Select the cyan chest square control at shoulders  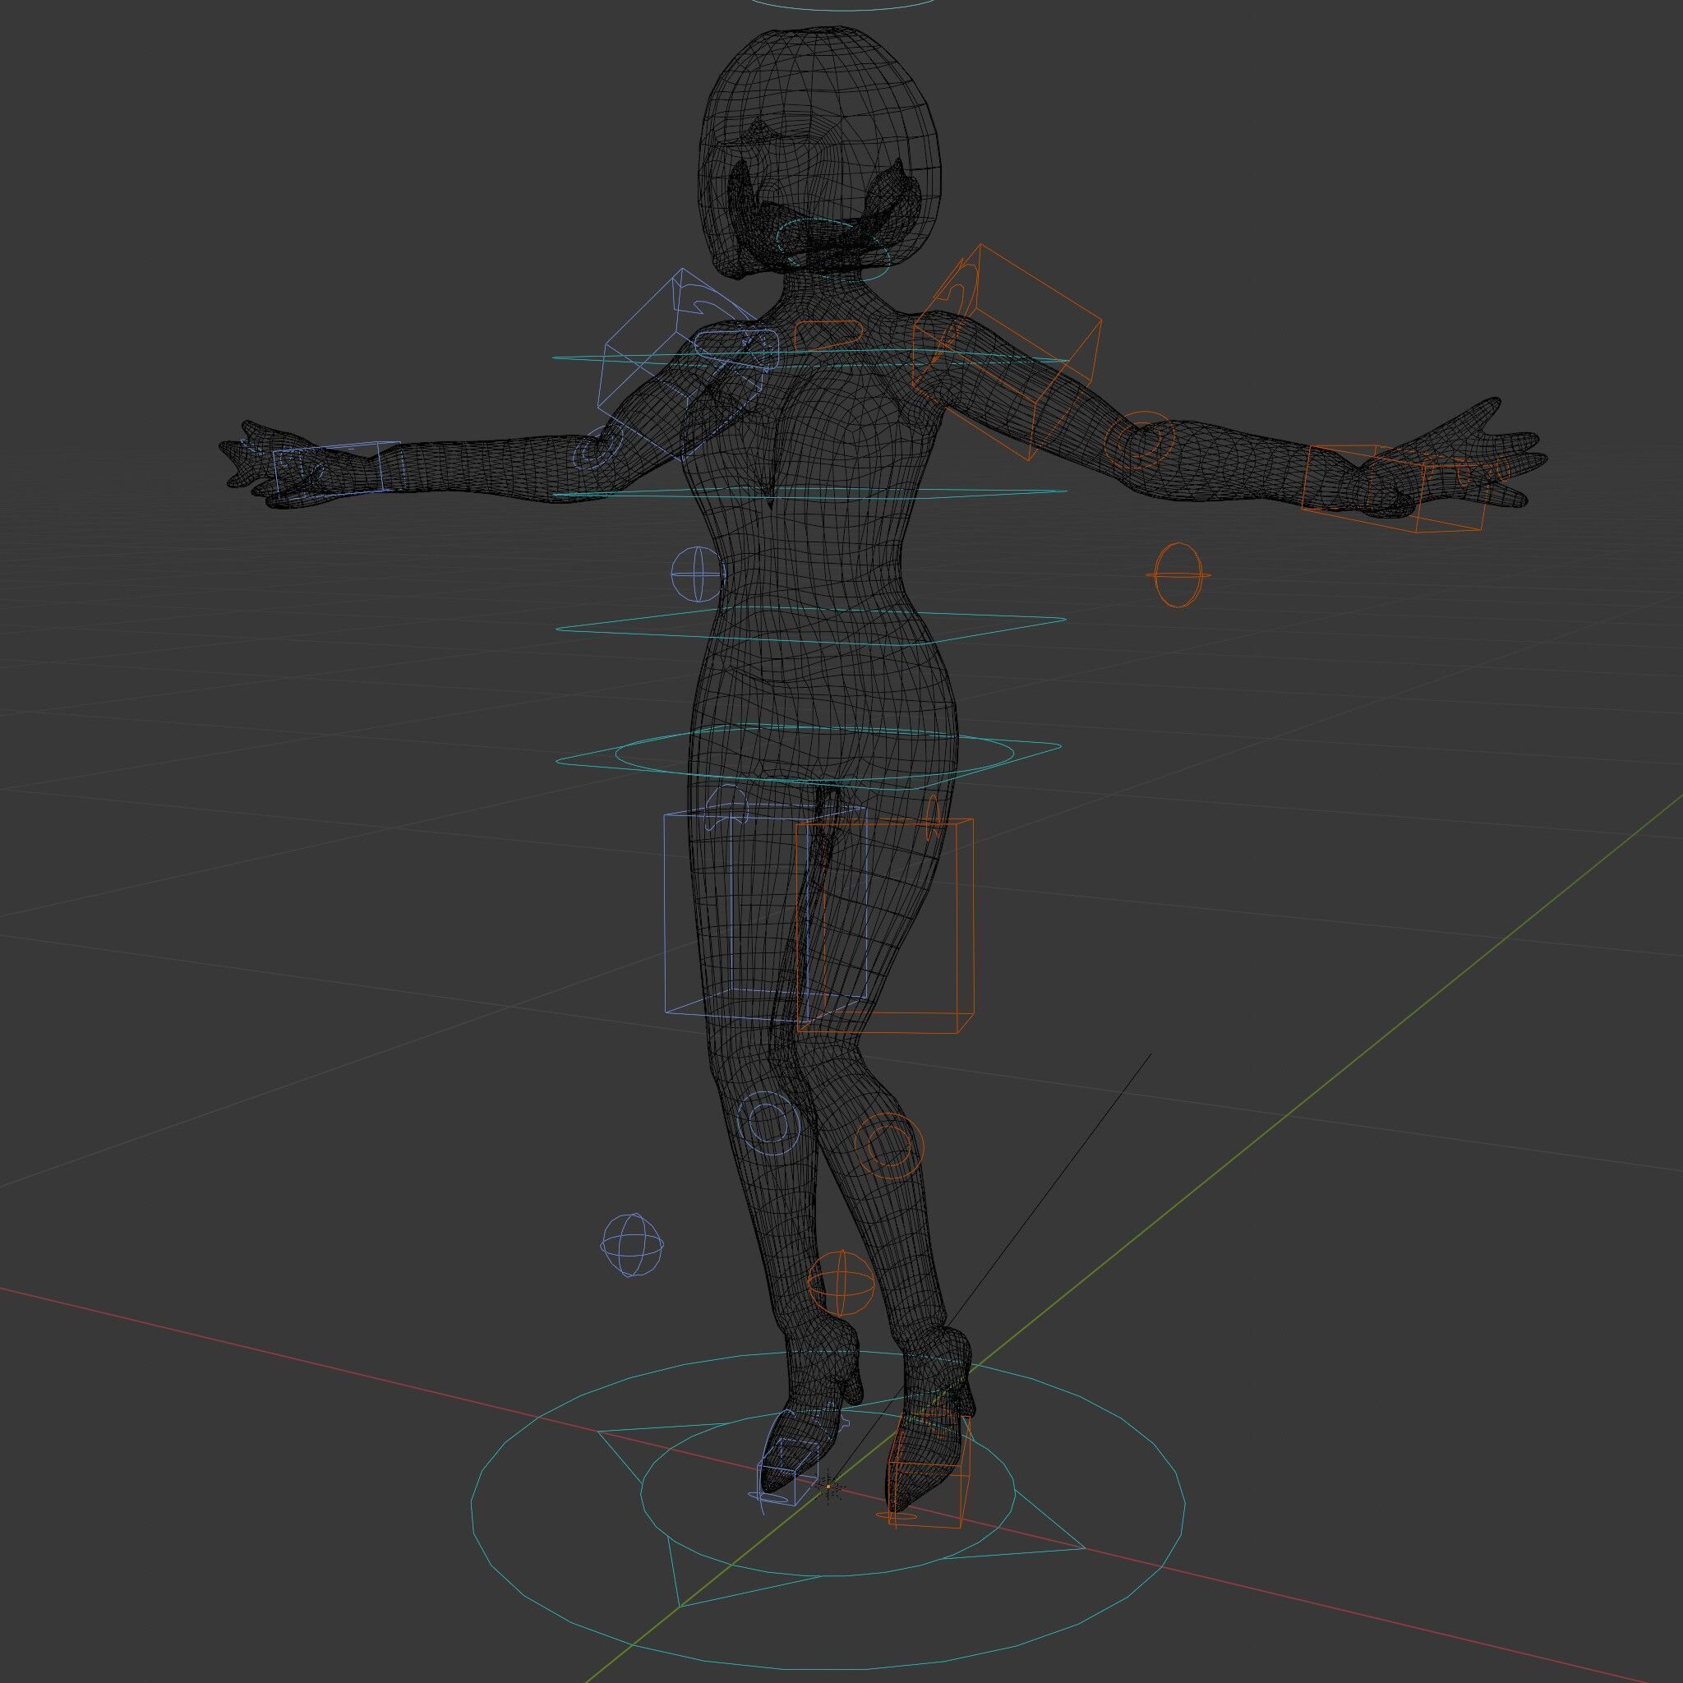[810, 359]
